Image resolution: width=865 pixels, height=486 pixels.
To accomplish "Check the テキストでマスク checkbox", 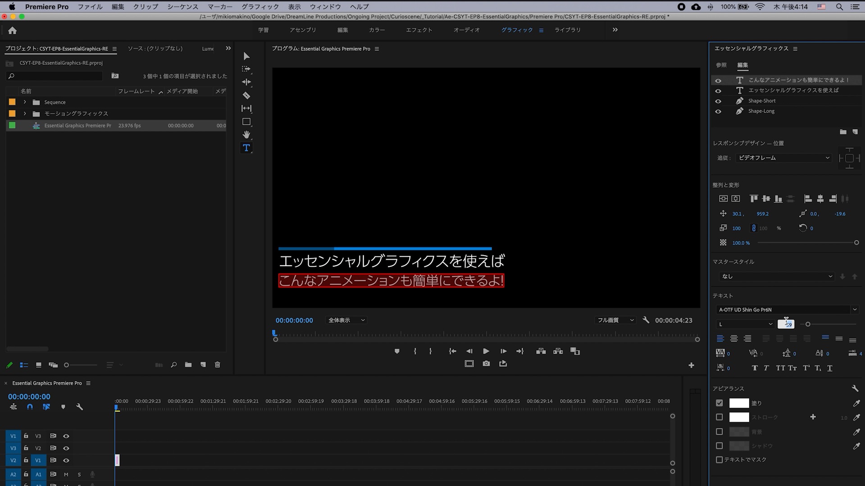I will point(719,459).
